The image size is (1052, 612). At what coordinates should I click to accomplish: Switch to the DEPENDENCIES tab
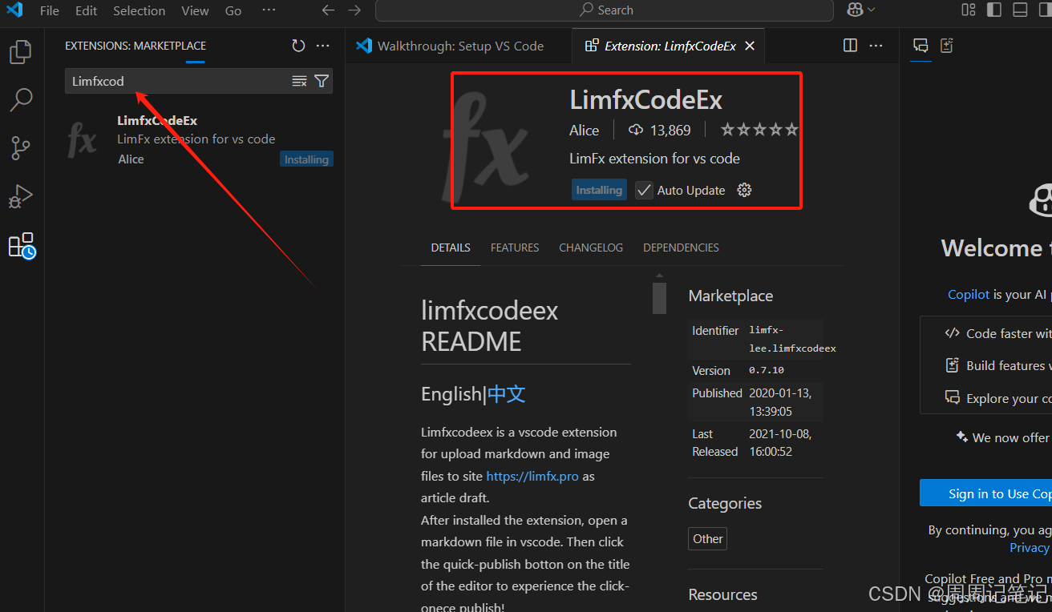tap(681, 248)
